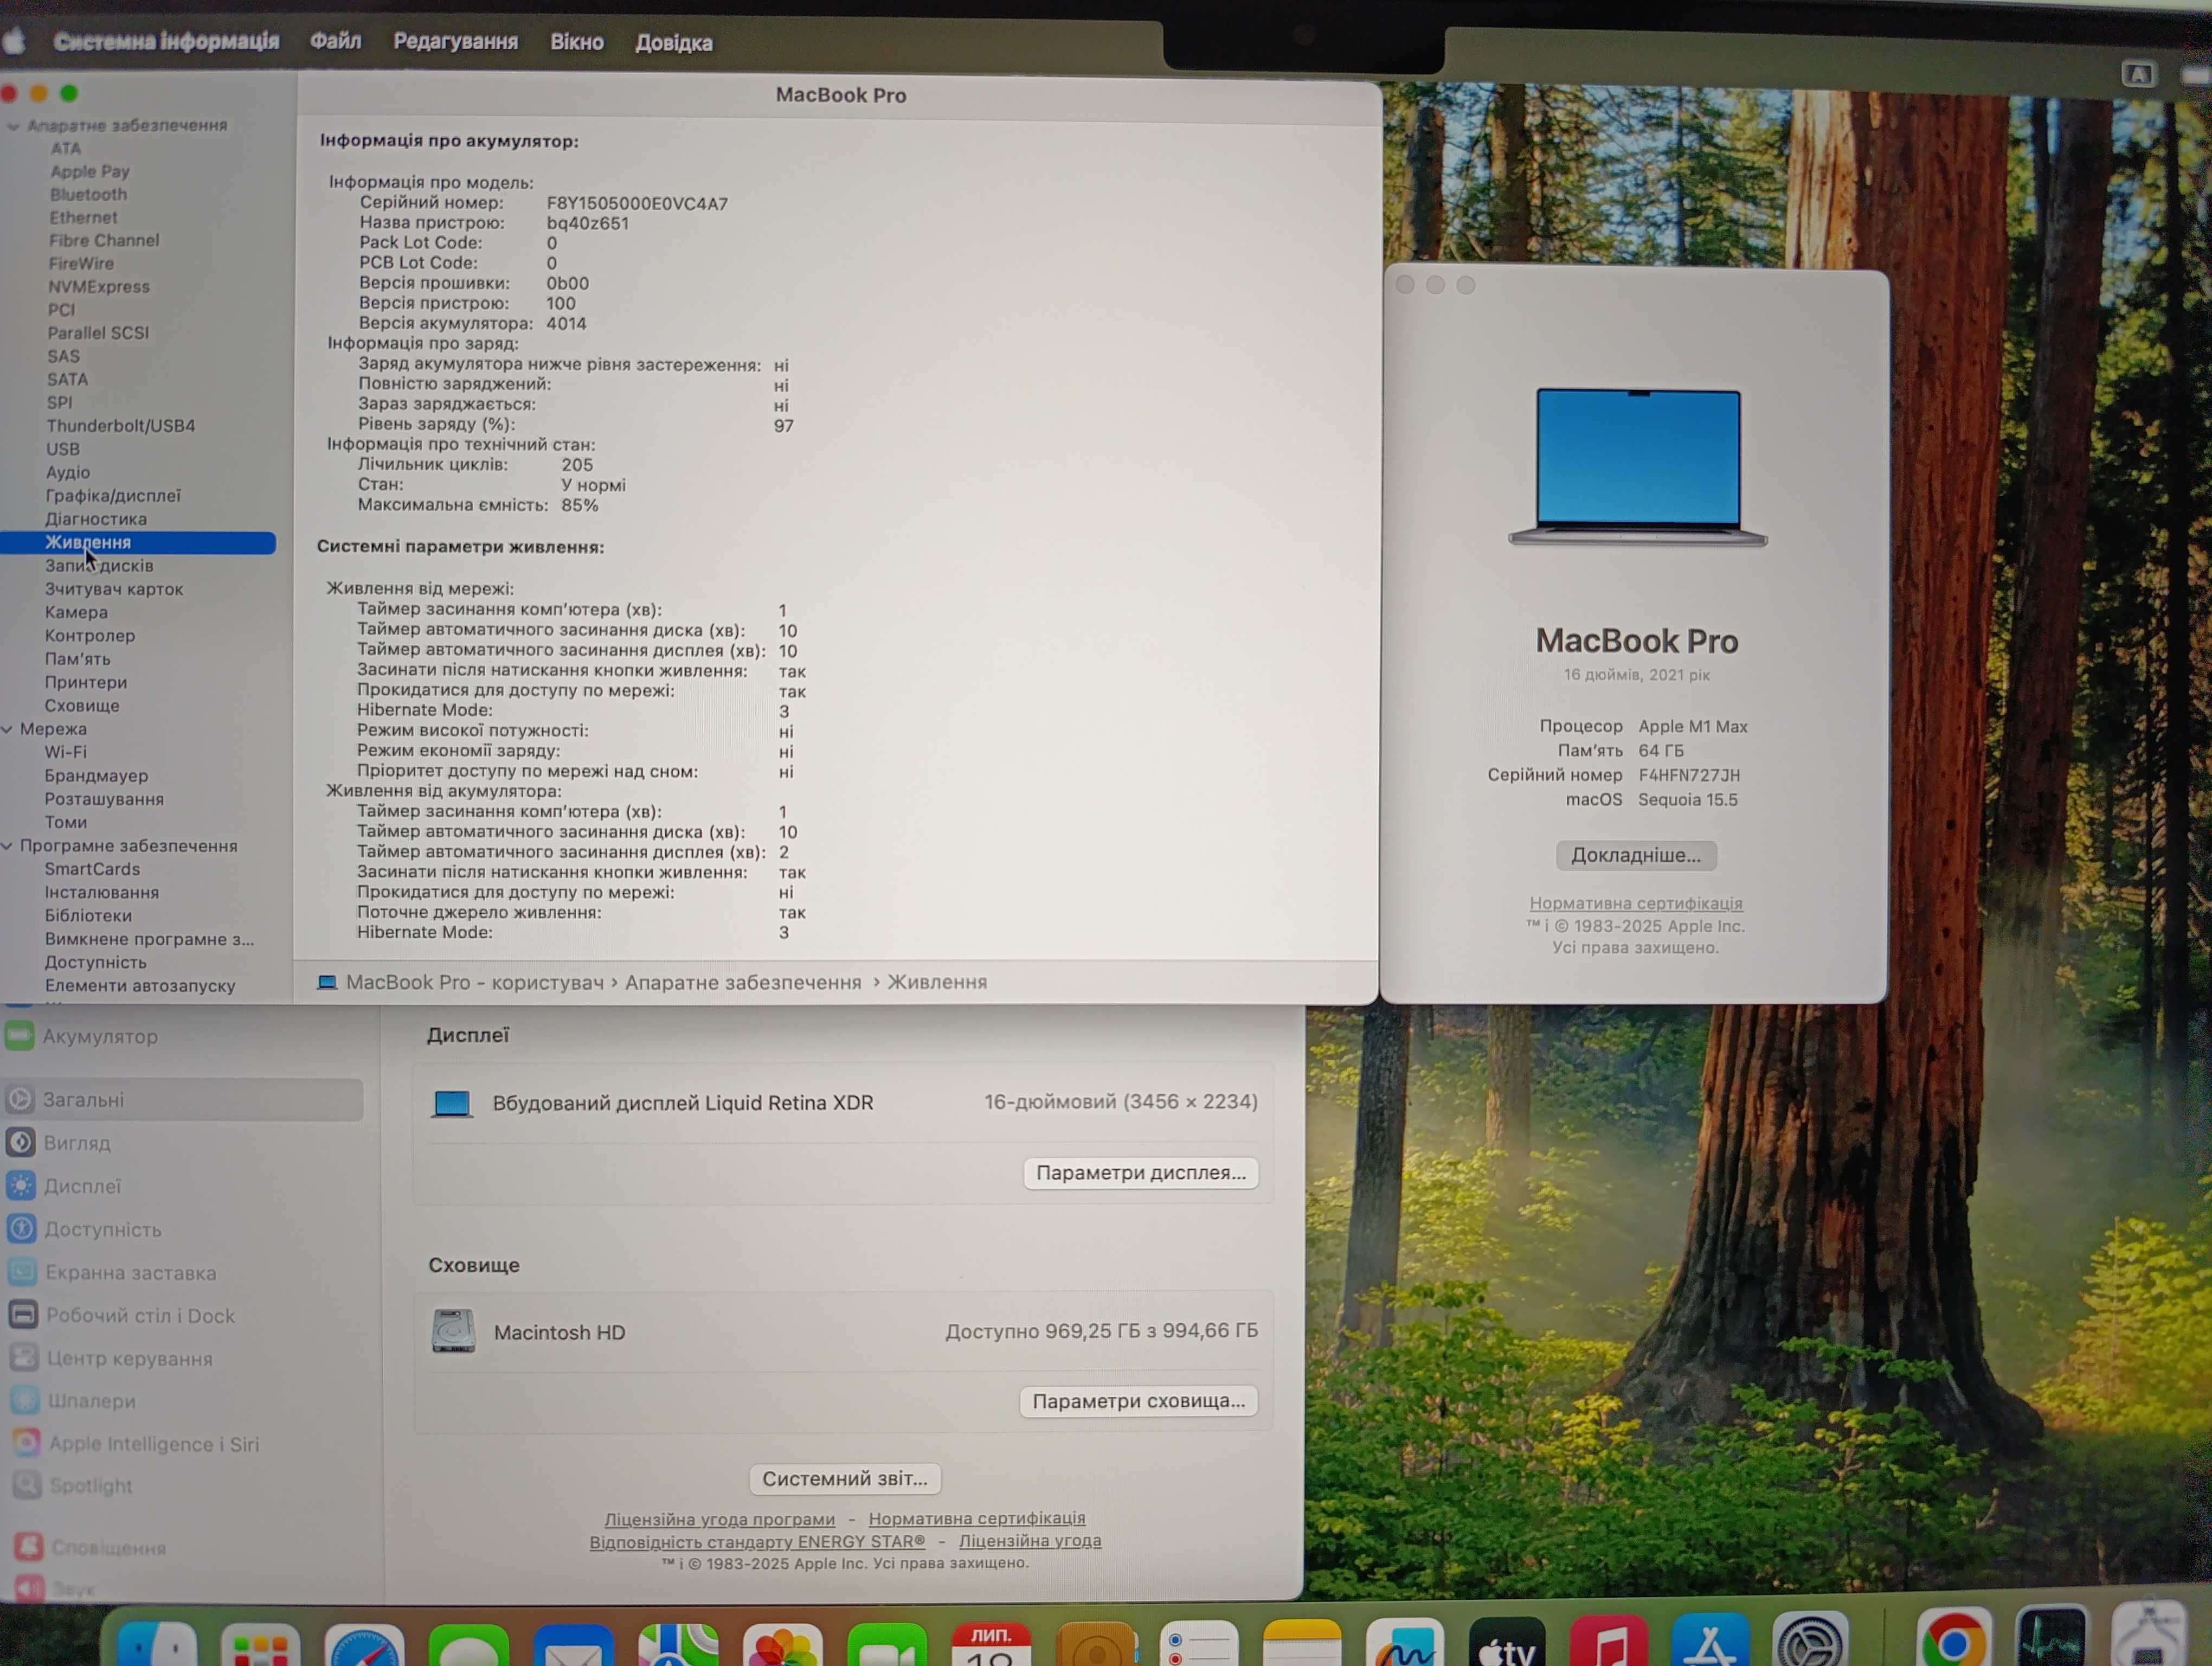Open the Ліцензійна угода програми link
This screenshot has height=1666, width=2212.
719,1519
